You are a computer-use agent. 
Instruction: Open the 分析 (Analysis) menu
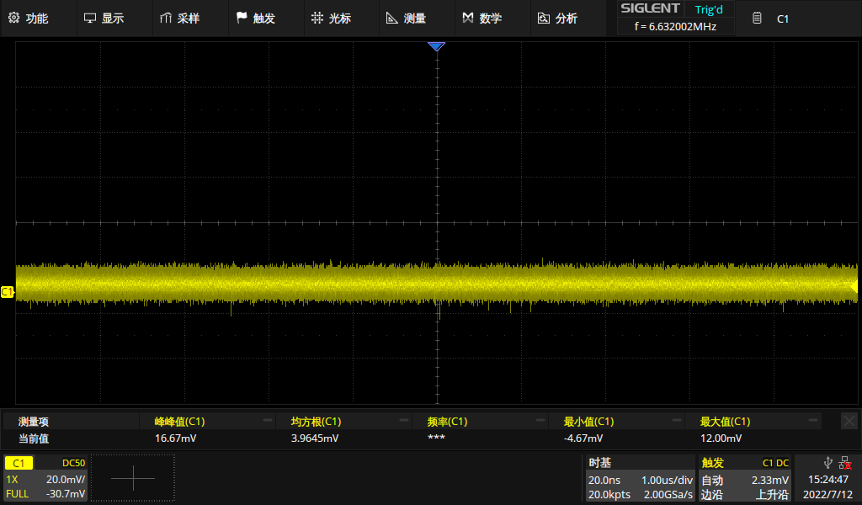tap(557, 19)
